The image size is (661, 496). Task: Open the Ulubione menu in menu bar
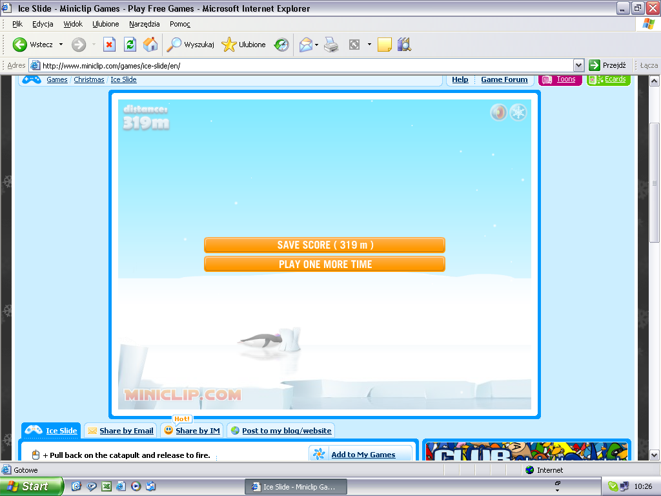106,24
